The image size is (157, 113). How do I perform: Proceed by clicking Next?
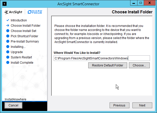point(142,105)
